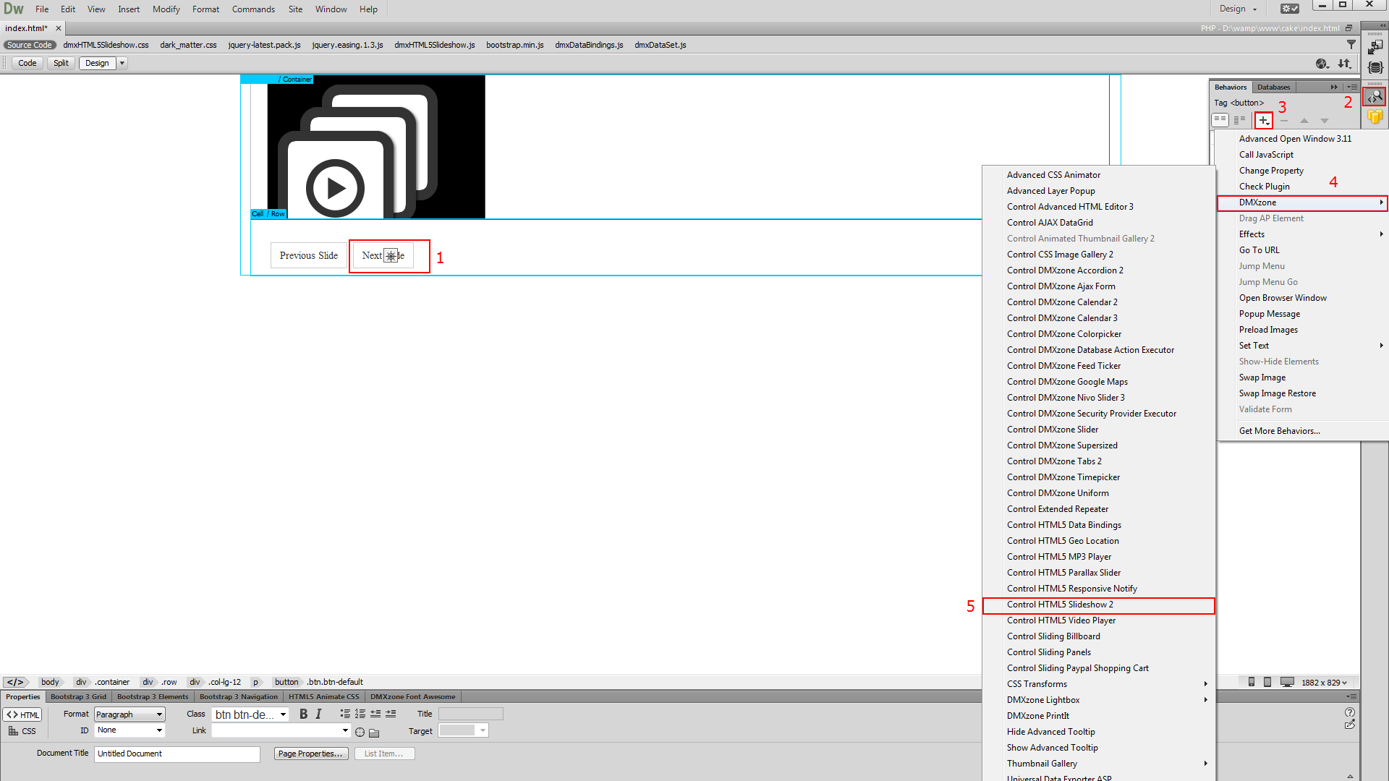The image size is (1389, 781).
Task: Select the desktop size preview icon
Action: coord(1287,682)
